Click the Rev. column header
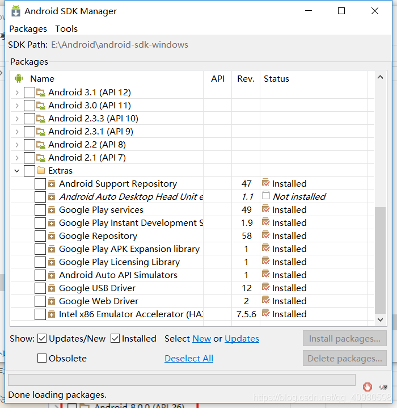 click(246, 78)
